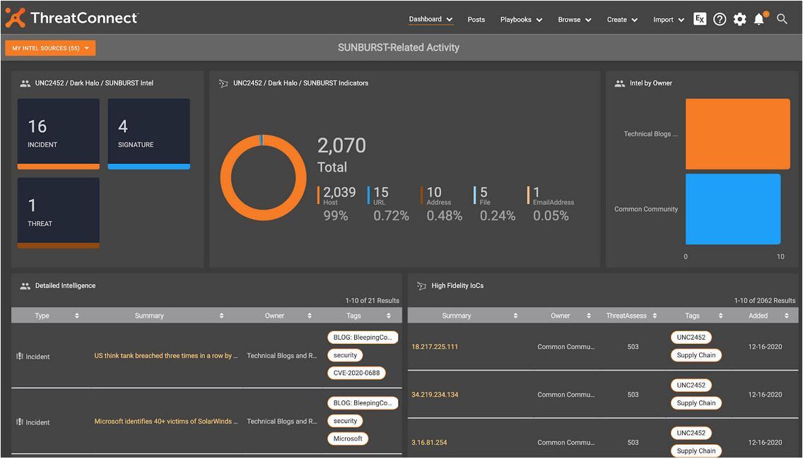Click the 16 Incident count tile
The image size is (803, 459).
click(x=59, y=133)
